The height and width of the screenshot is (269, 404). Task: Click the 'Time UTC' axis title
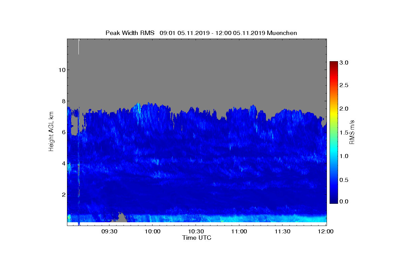(197, 238)
